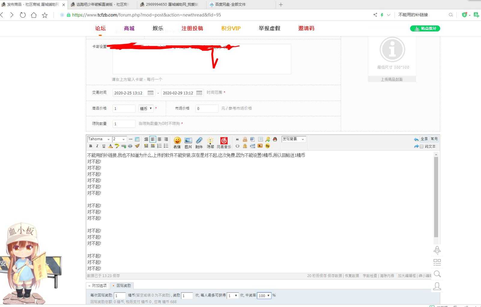Switch to the 逃跑吧少年破解直装版 browser tab

pyautogui.click(x=102, y=4)
